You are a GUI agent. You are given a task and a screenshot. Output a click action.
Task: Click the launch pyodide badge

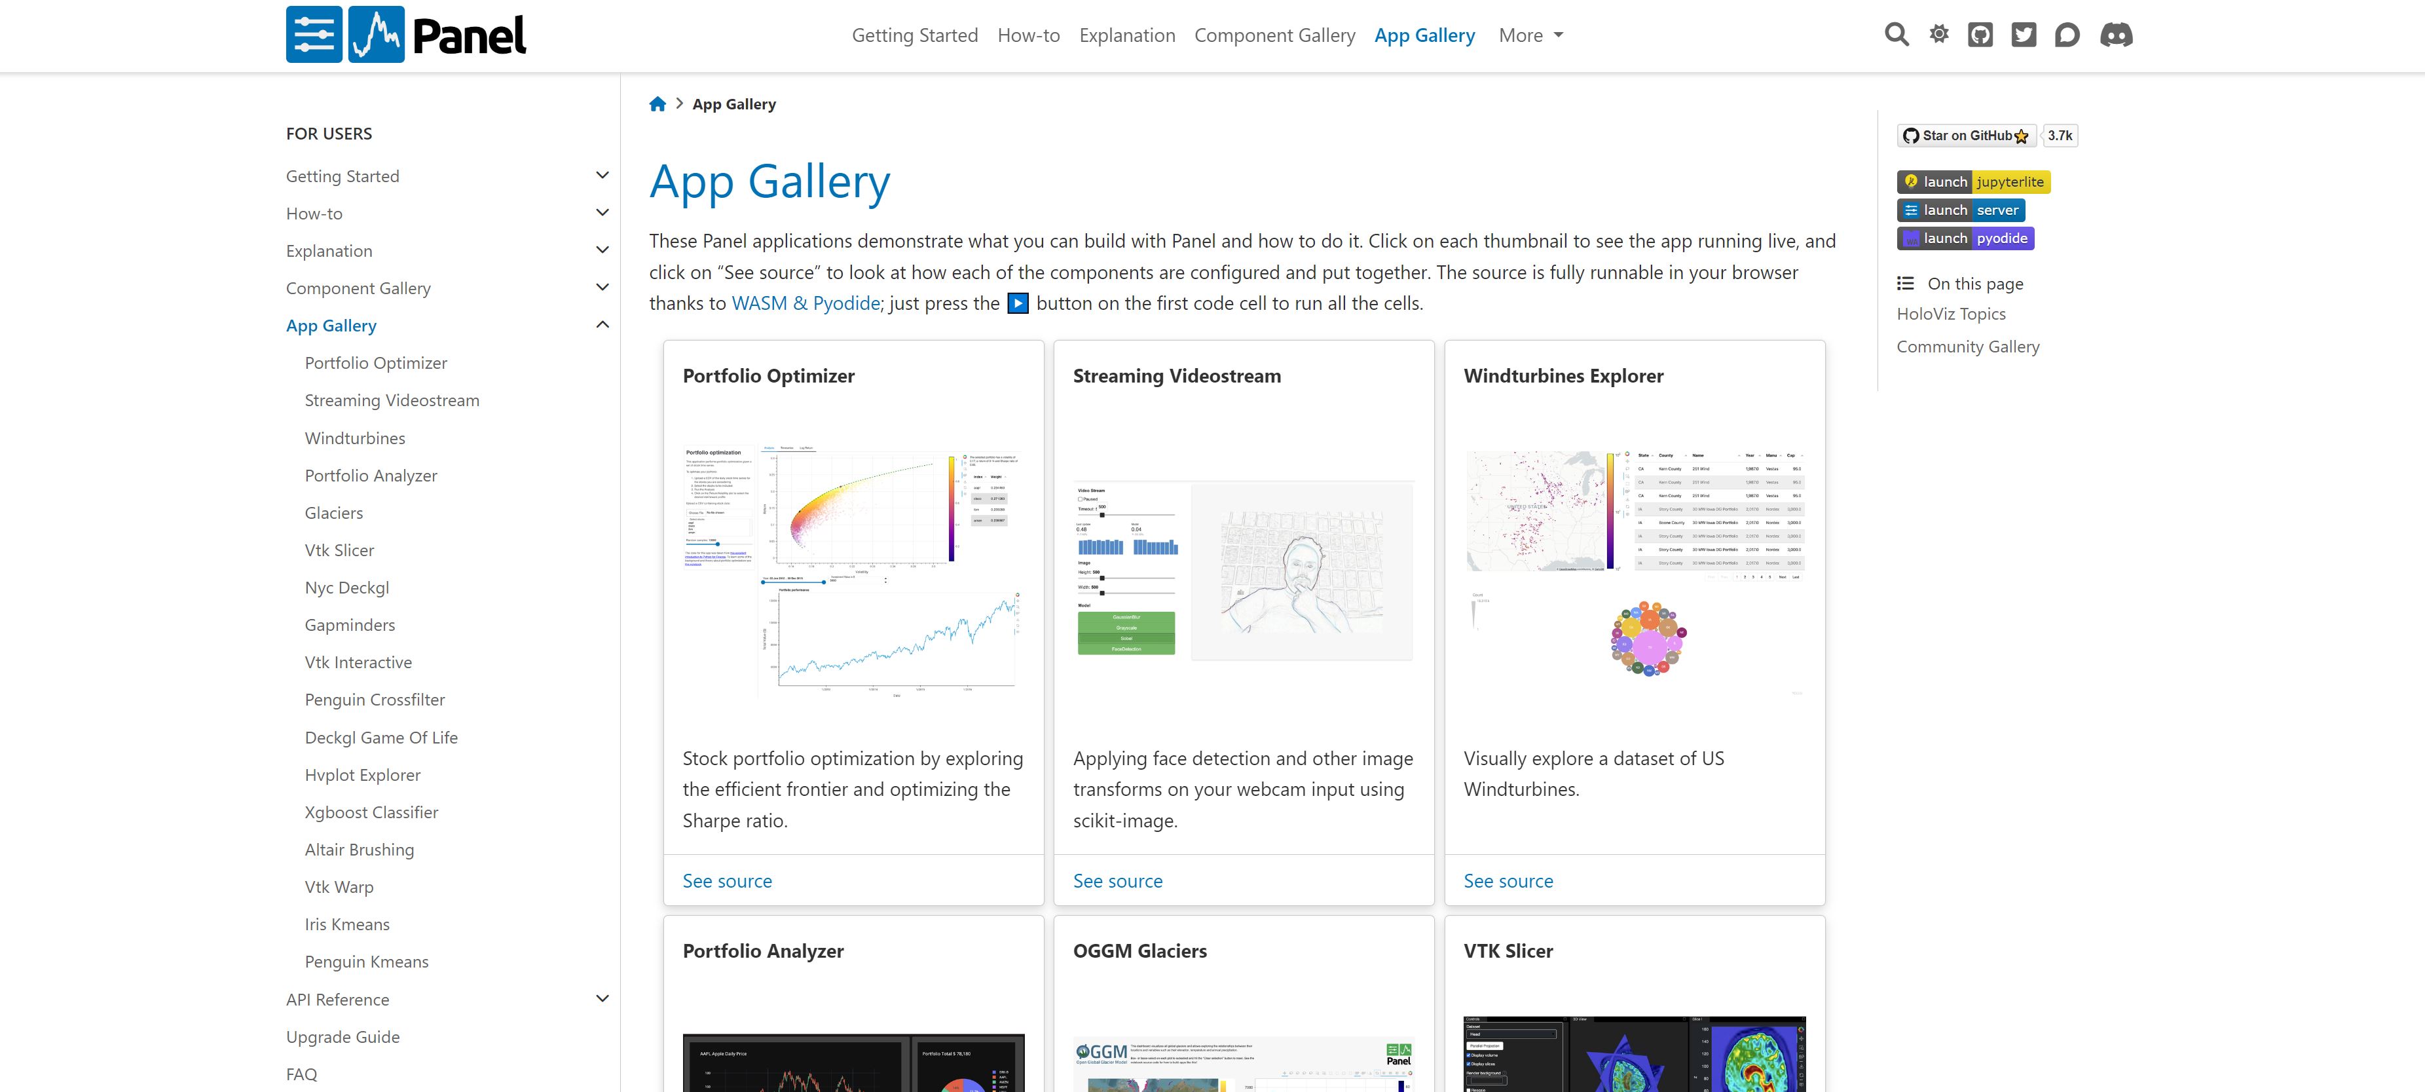1965,238
